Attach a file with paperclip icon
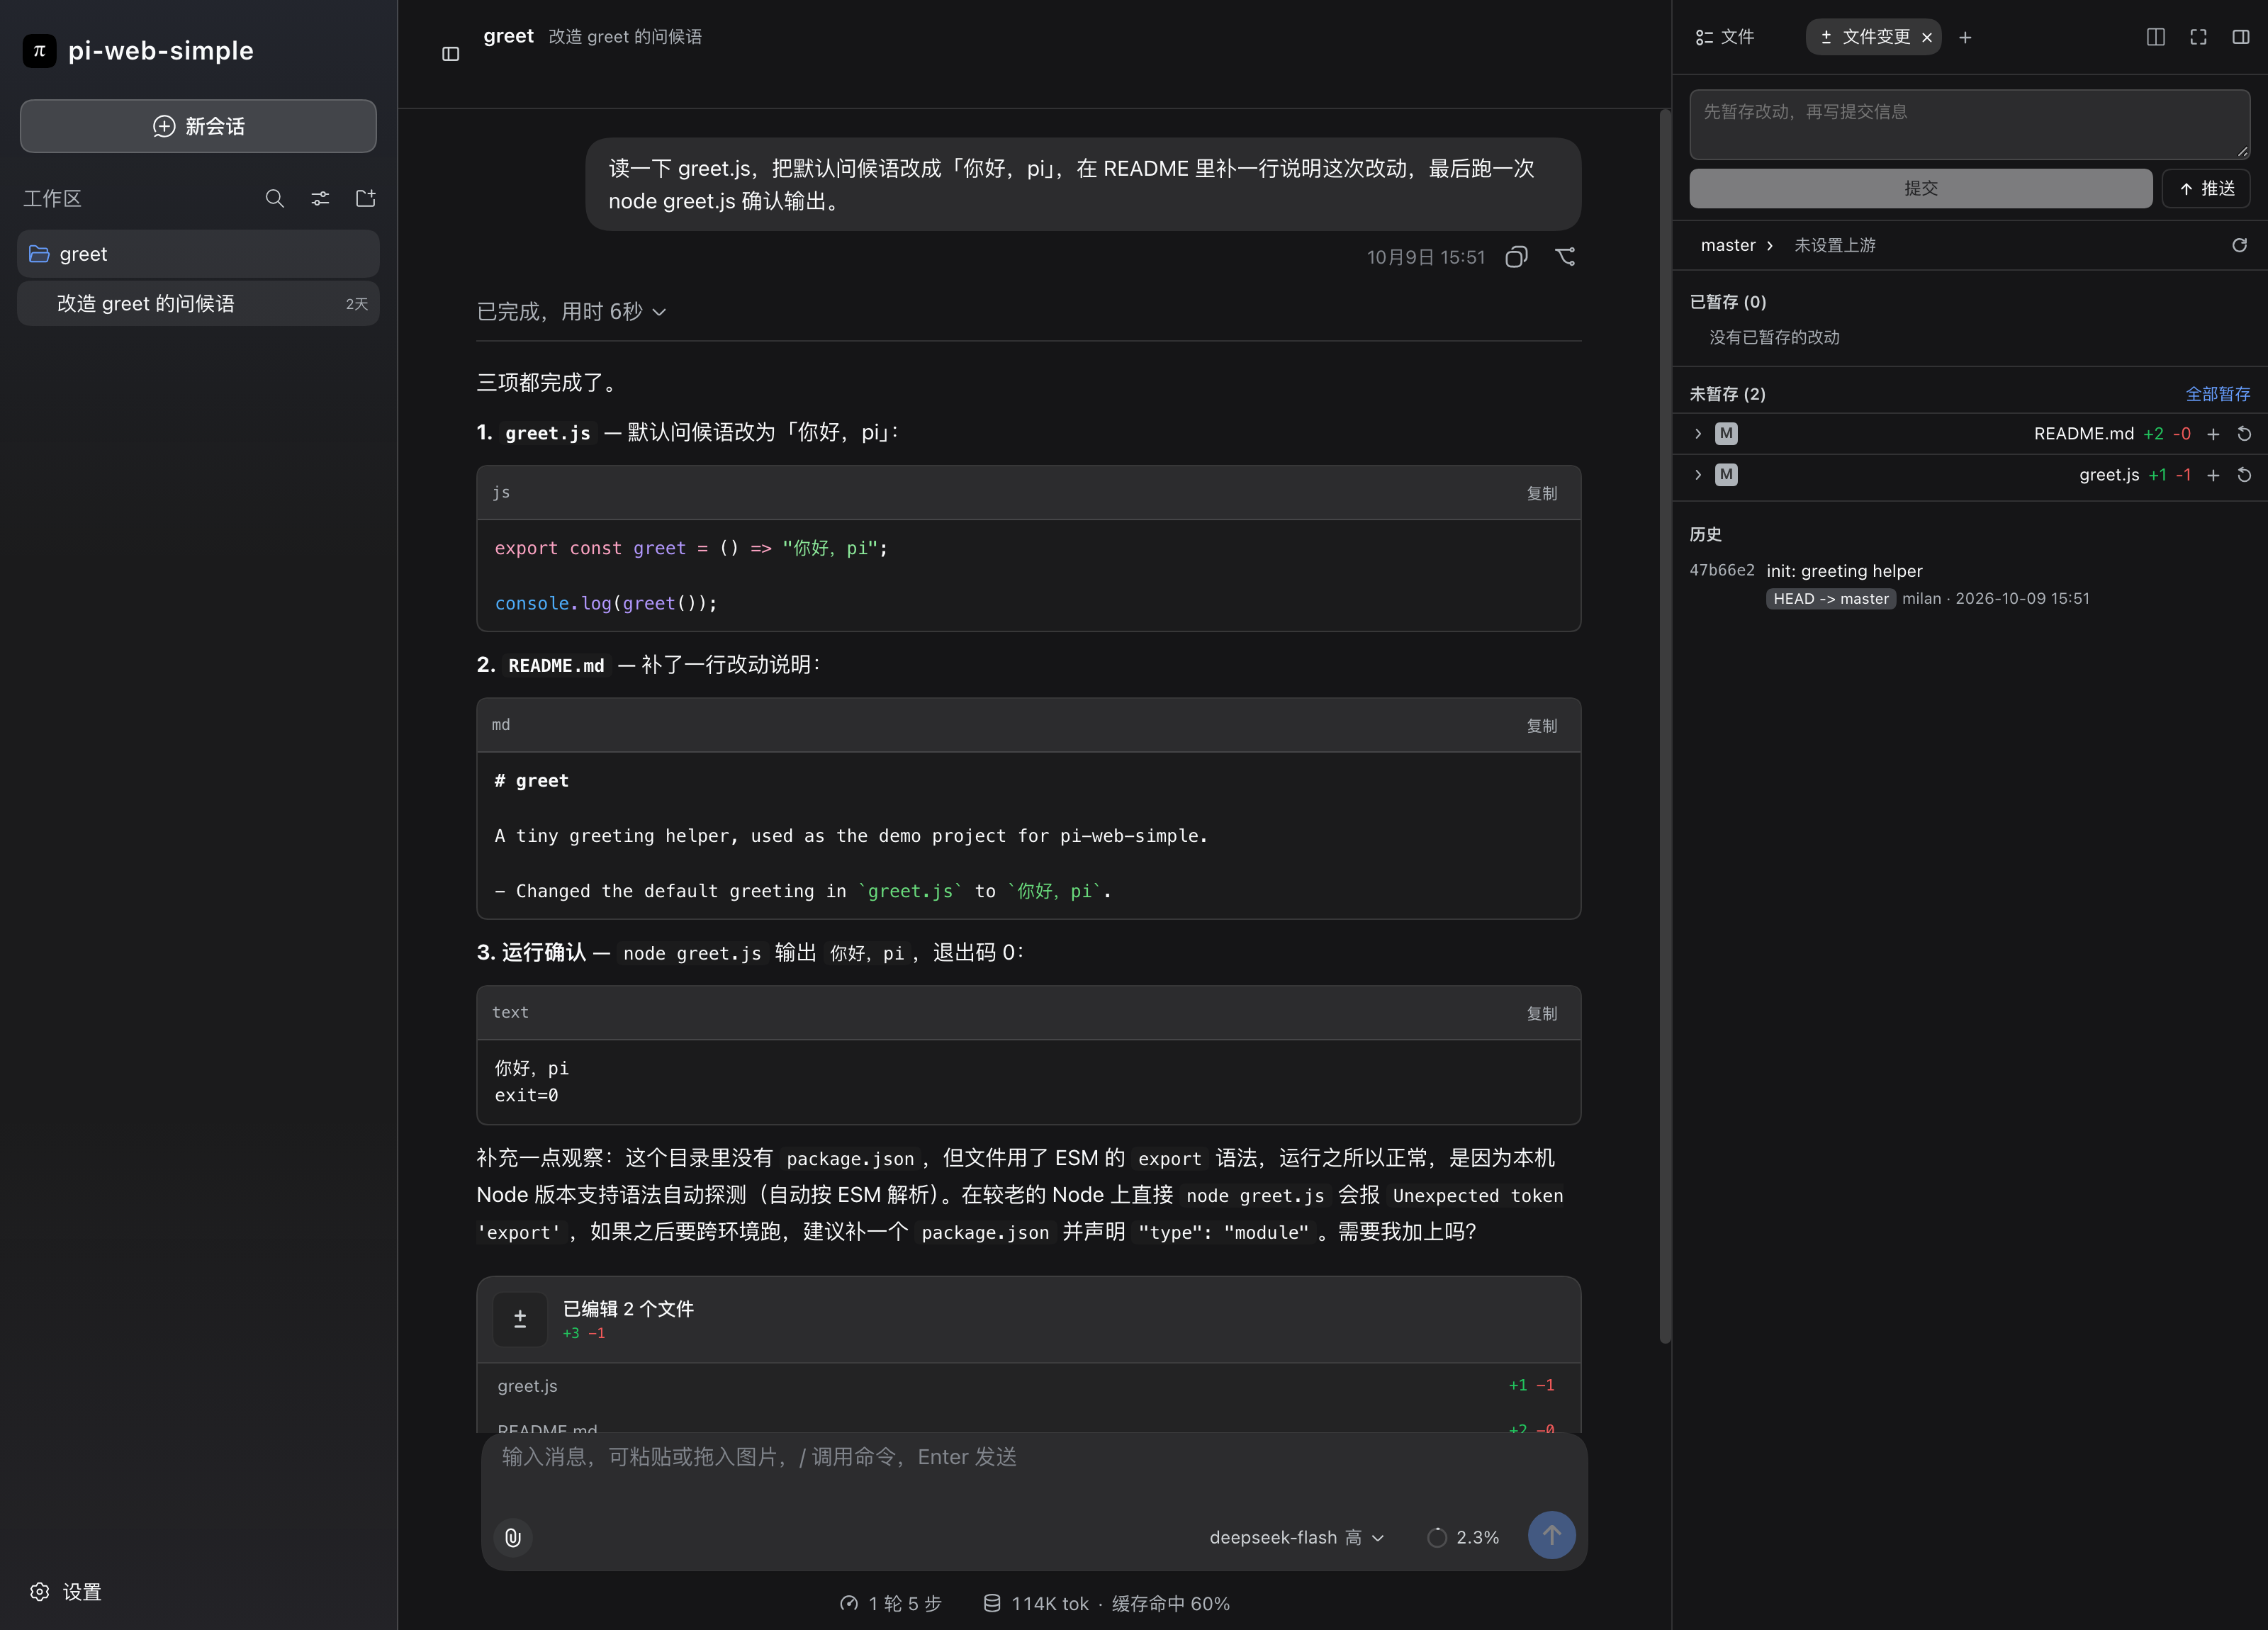This screenshot has height=1630, width=2268. click(x=513, y=1537)
